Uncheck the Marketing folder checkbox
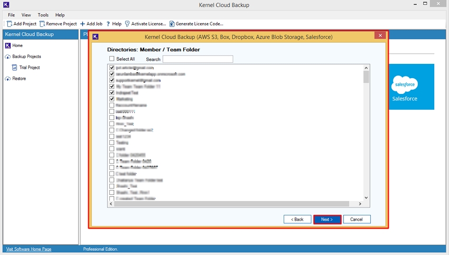 111,99
